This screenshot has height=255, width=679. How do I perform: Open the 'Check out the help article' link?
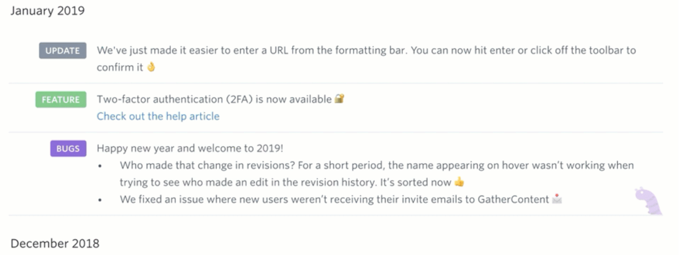[158, 116]
